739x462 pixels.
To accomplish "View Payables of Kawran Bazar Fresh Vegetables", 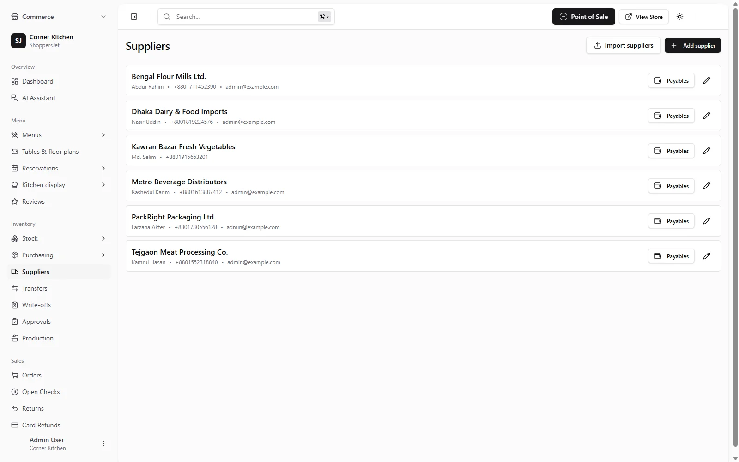I will click(671, 151).
